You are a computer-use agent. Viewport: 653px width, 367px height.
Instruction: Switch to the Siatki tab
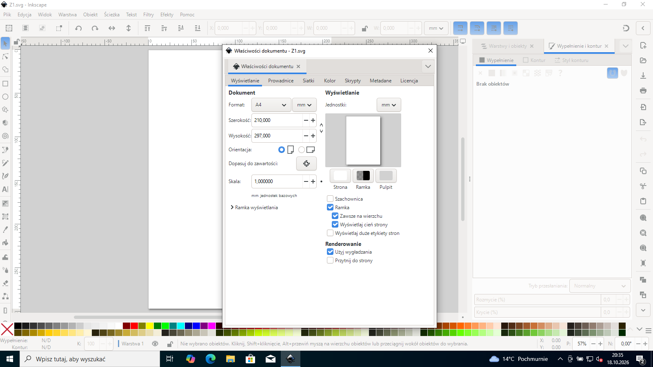coord(309,81)
